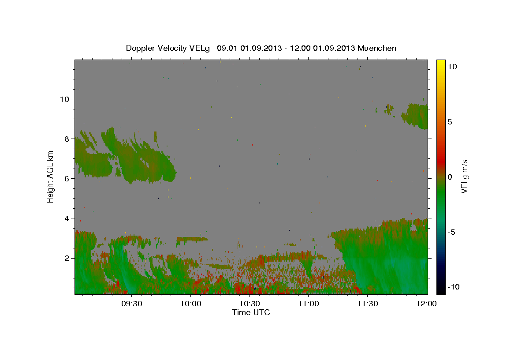Click the 'VELg m/s' colorbar title

pyautogui.click(x=465, y=176)
